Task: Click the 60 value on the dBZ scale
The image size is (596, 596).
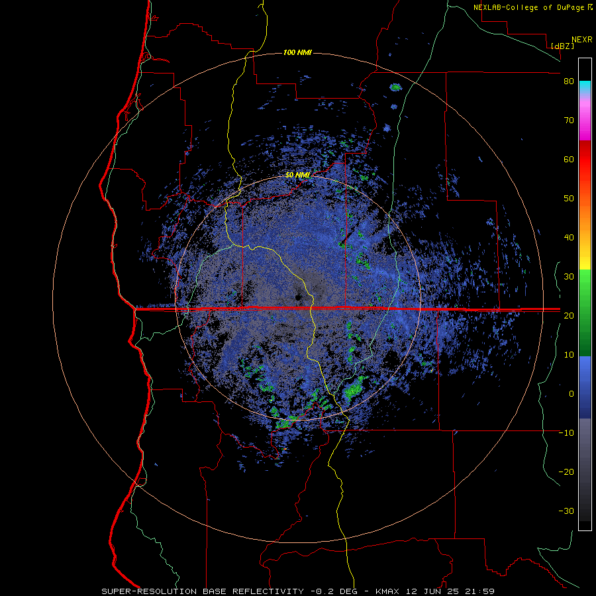Action: click(x=569, y=159)
